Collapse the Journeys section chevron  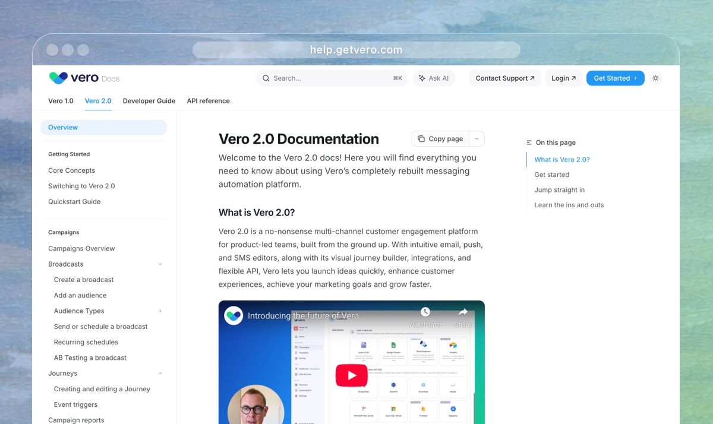click(x=160, y=374)
